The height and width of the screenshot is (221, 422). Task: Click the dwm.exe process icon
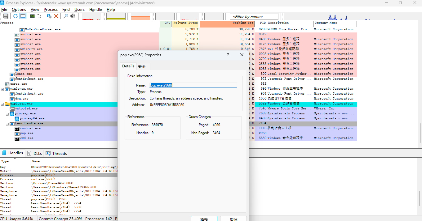pyautogui.click(x=12, y=99)
